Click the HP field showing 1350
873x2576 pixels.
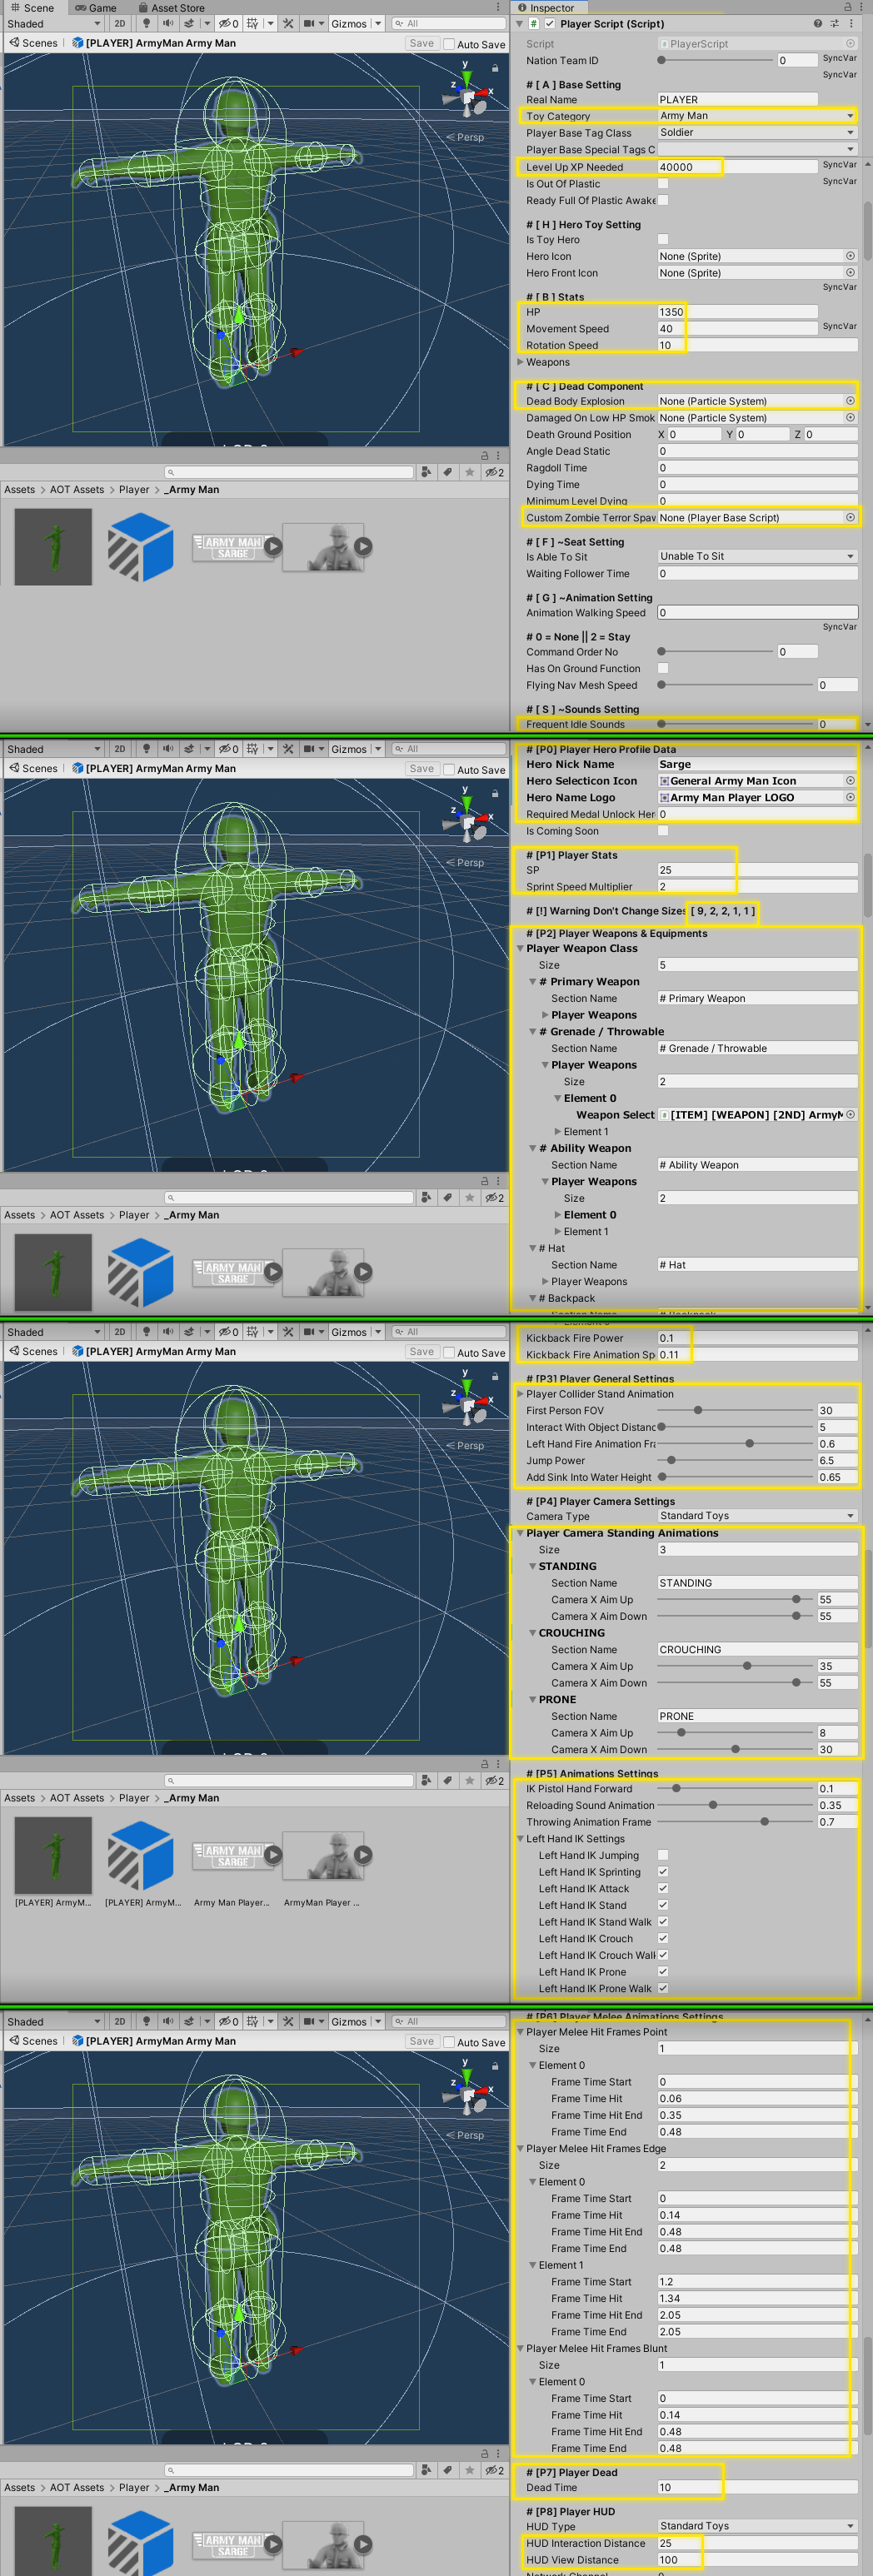pyautogui.click(x=737, y=312)
